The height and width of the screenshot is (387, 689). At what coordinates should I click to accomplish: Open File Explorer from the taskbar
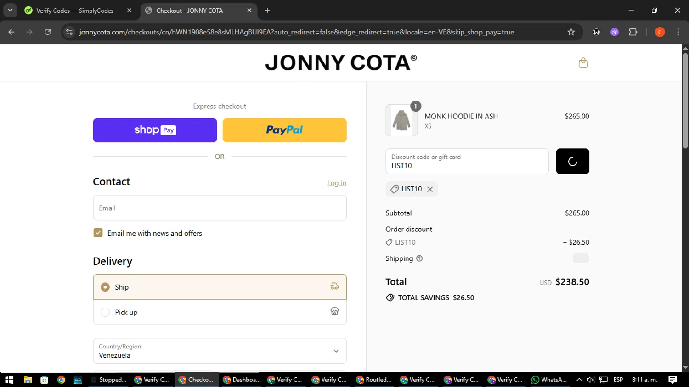click(x=28, y=380)
